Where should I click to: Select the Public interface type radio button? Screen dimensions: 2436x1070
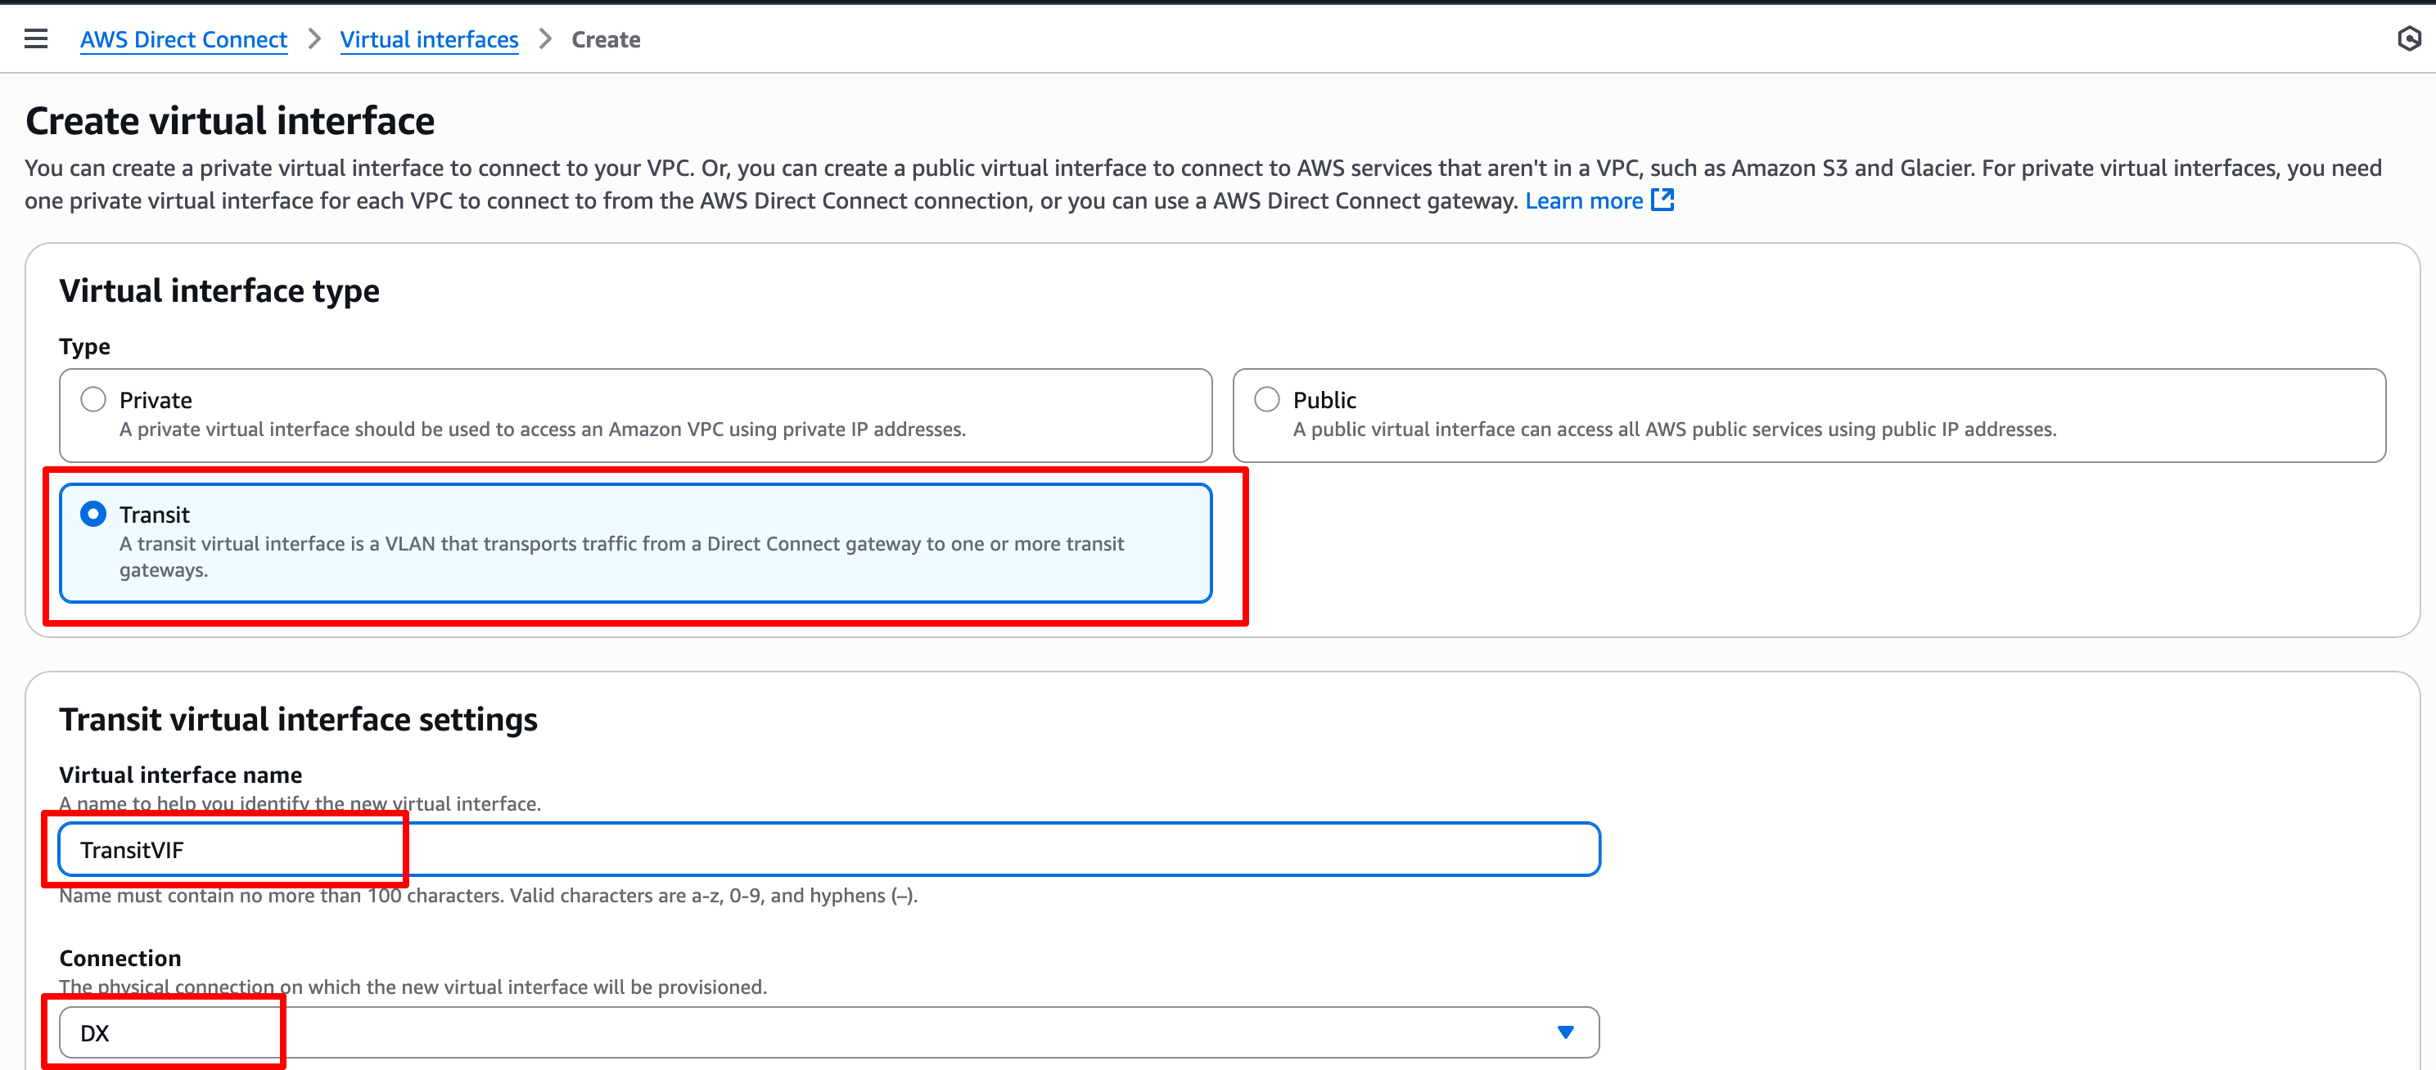tap(1266, 400)
